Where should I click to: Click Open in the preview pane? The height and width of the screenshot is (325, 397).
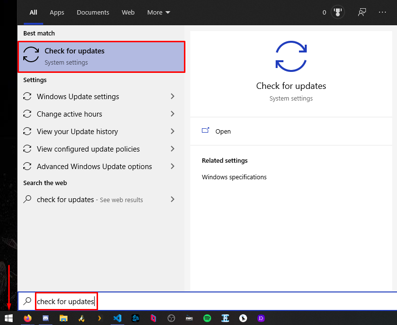pos(291,131)
